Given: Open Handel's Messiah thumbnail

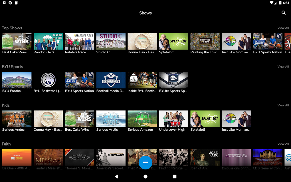Looking at the screenshot, I should 48,157.
